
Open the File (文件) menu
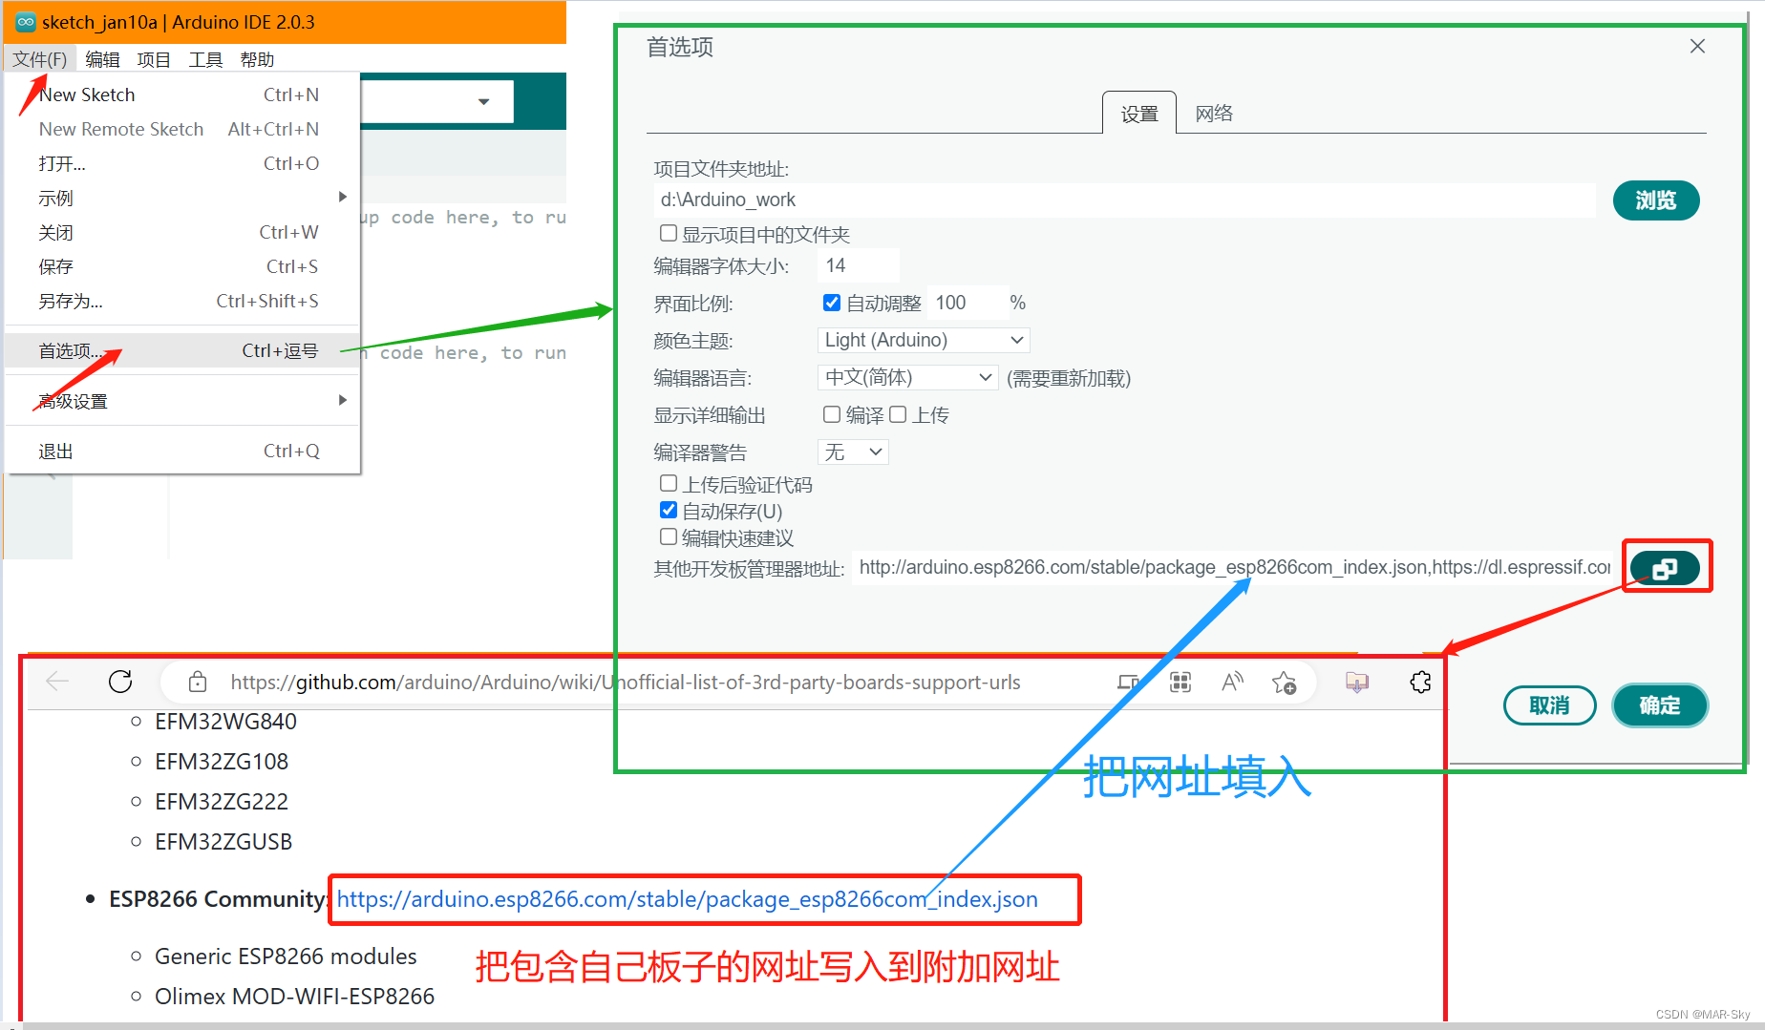click(x=40, y=59)
